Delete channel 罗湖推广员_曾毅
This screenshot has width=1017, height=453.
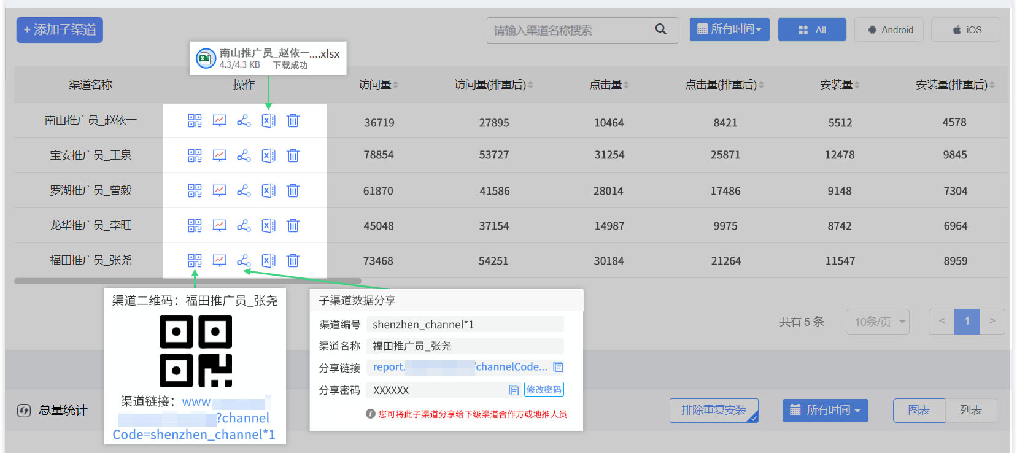pos(293,191)
